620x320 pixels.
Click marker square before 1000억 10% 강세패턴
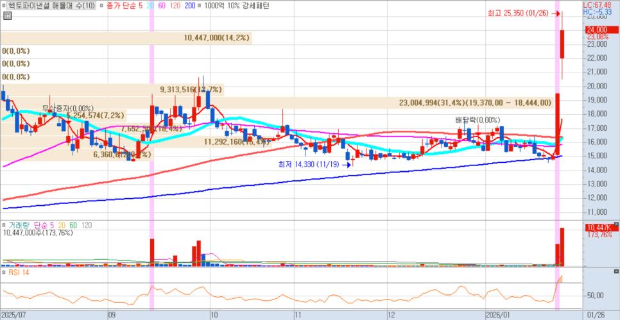[x=199, y=6]
